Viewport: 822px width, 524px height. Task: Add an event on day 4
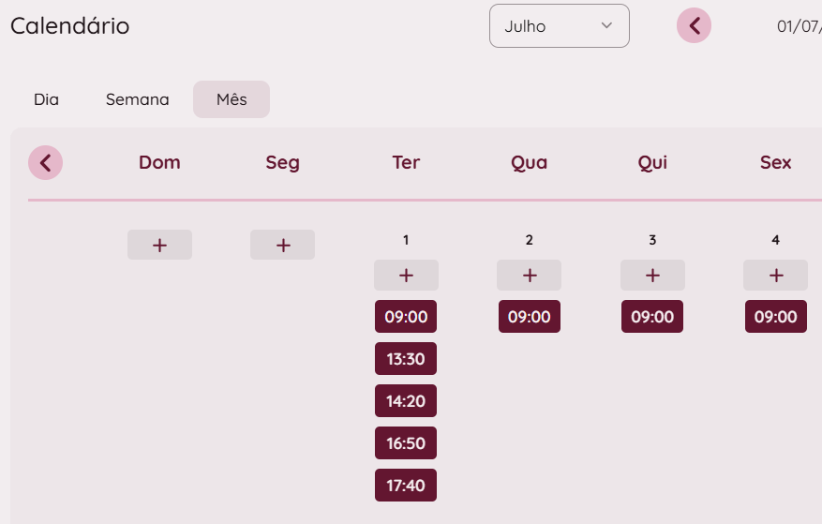click(x=775, y=275)
